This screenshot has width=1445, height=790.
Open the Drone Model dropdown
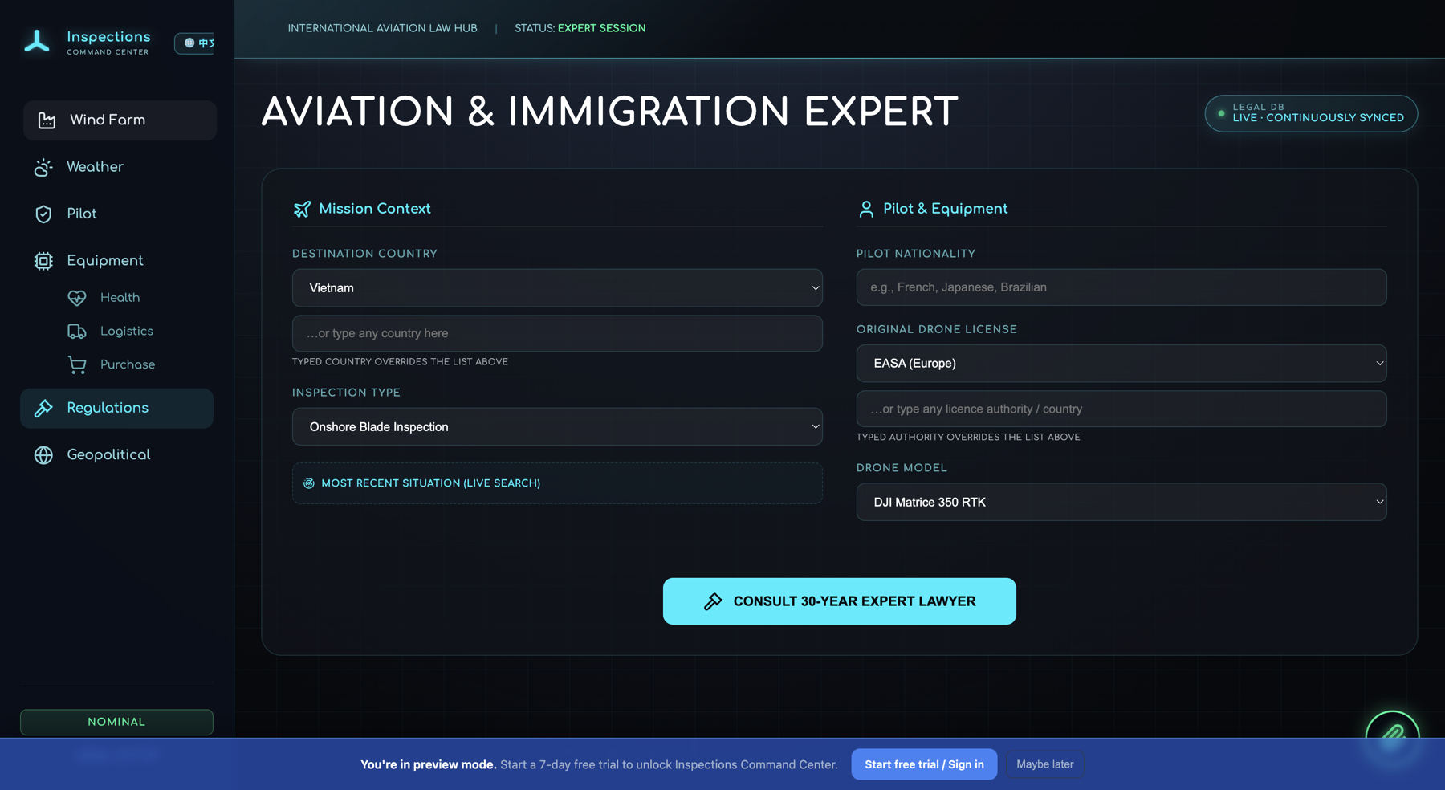[1121, 502]
